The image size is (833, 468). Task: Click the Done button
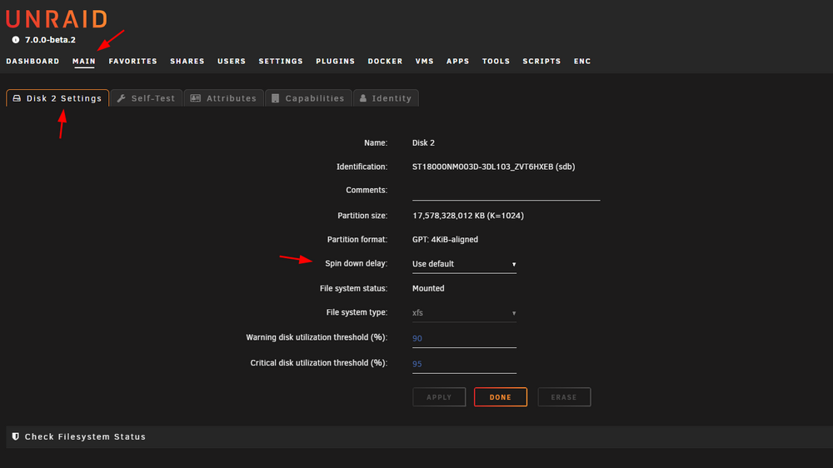(501, 397)
